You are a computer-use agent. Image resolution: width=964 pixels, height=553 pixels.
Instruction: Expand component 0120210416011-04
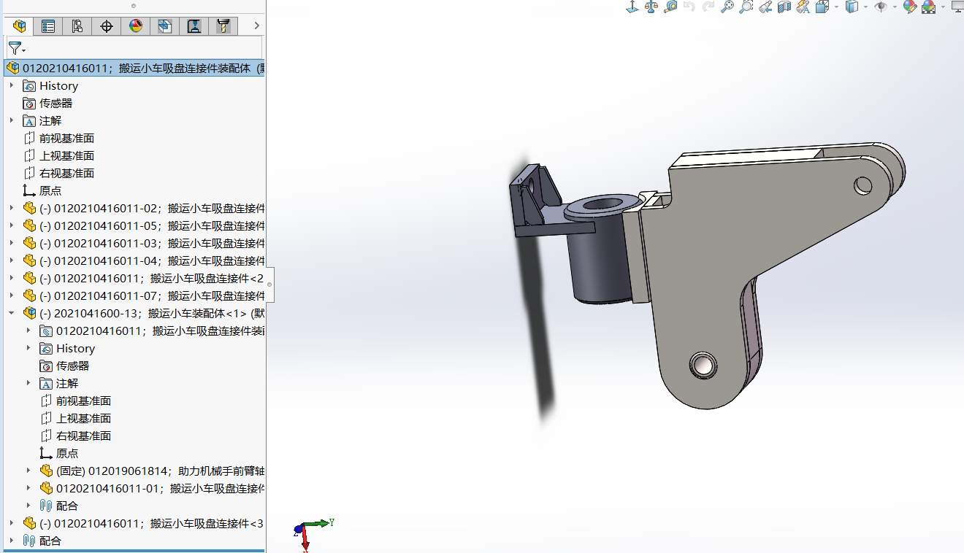click(x=12, y=260)
